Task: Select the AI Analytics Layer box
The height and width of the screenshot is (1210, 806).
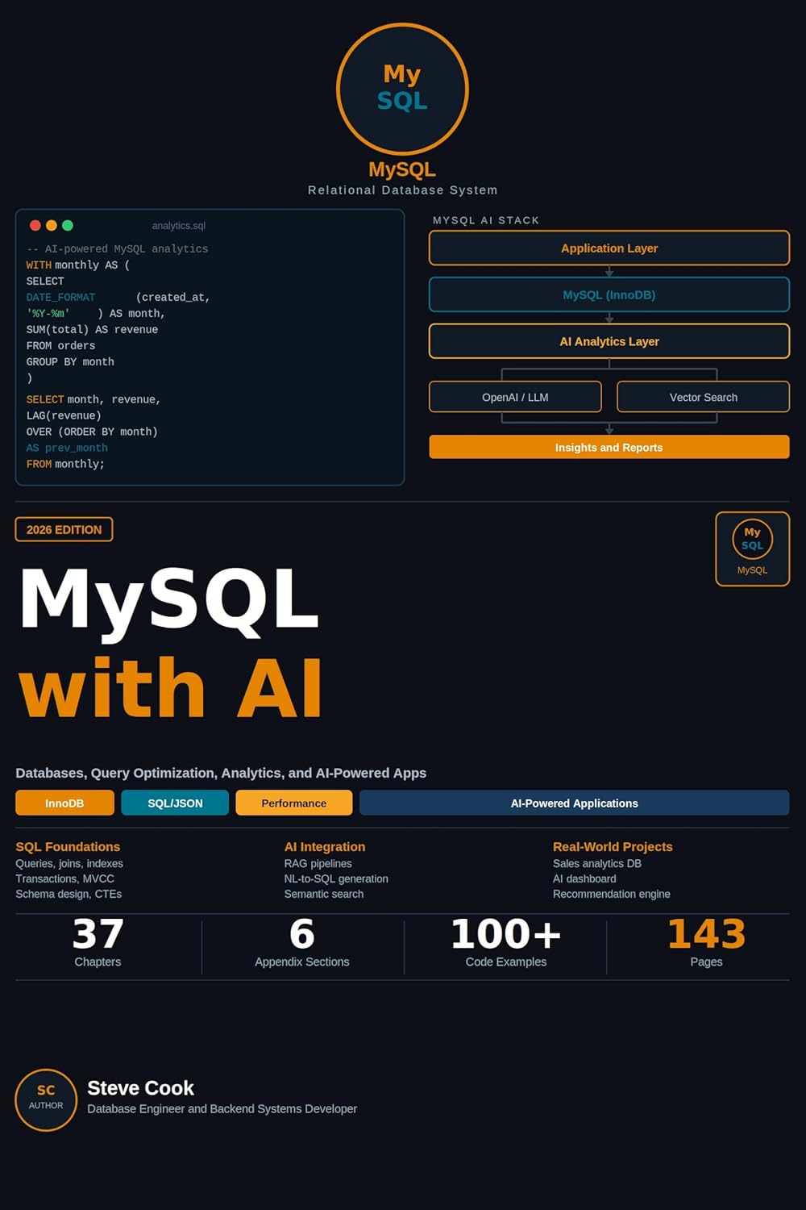Action: pyautogui.click(x=609, y=341)
